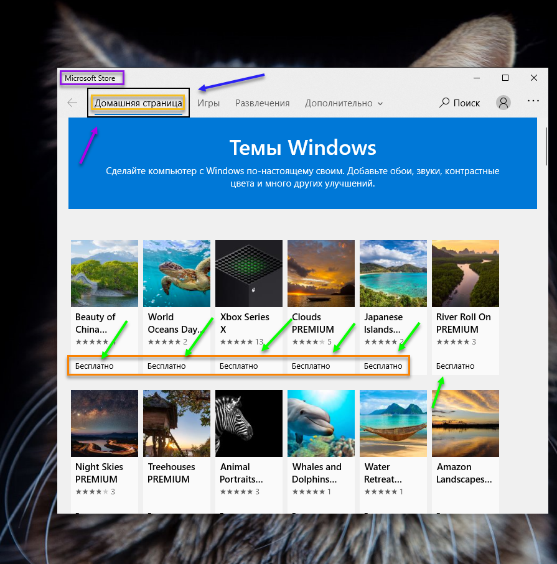Select the Japanese Islands theme thumbnail

[393, 274]
